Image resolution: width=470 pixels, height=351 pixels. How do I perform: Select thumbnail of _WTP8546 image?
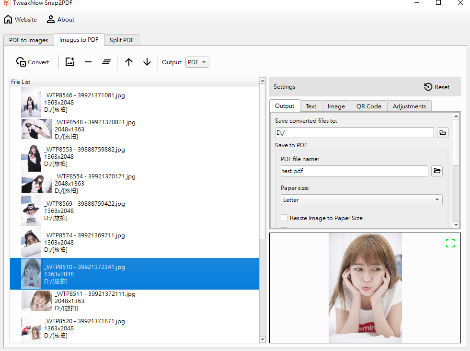tap(31, 102)
